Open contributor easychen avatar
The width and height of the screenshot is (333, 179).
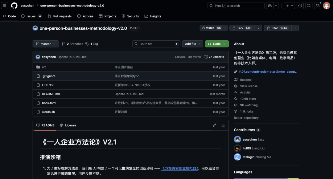[x=237, y=139]
